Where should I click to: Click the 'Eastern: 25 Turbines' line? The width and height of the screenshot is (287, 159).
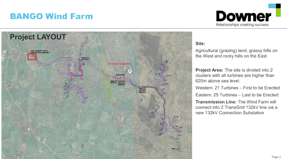pyautogui.click(x=237, y=95)
